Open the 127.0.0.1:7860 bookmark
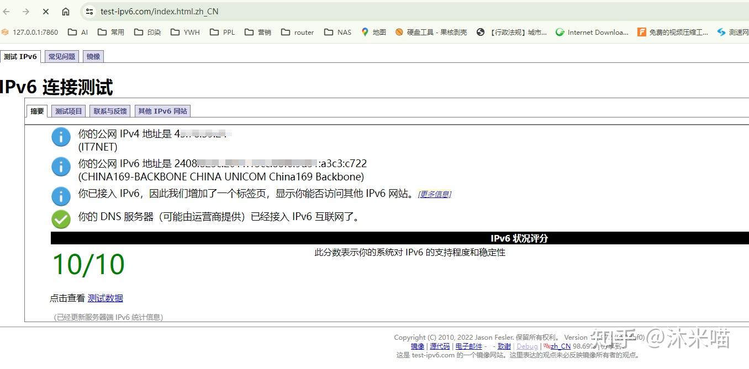The width and height of the screenshot is (749, 369). [x=30, y=32]
